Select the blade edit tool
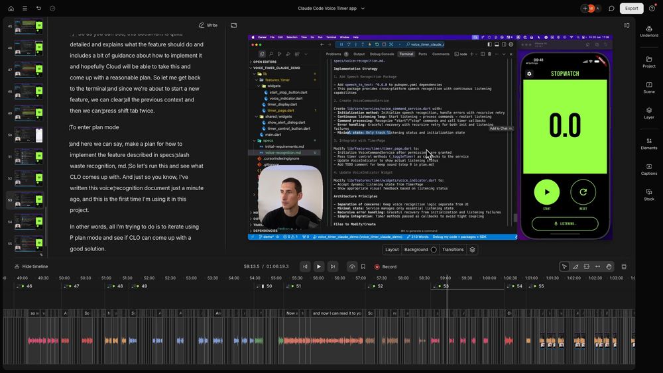 click(575, 266)
